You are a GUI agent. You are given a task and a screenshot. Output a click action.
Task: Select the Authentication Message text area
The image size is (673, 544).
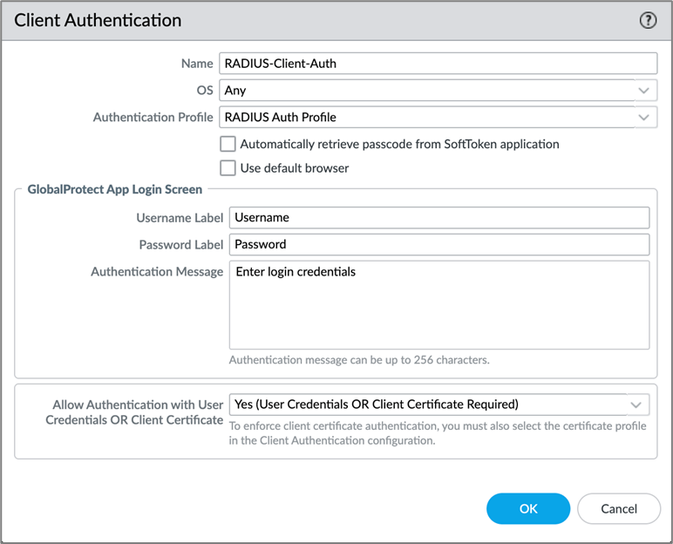click(x=438, y=304)
